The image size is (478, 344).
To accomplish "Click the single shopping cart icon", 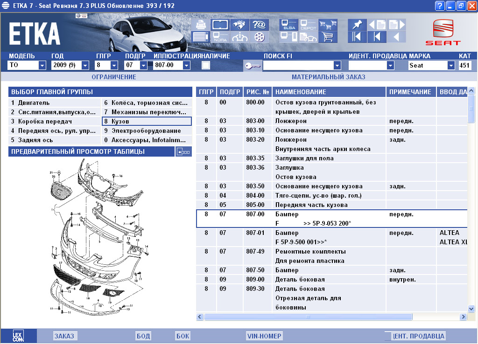I will pyautogui.click(x=328, y=37).
